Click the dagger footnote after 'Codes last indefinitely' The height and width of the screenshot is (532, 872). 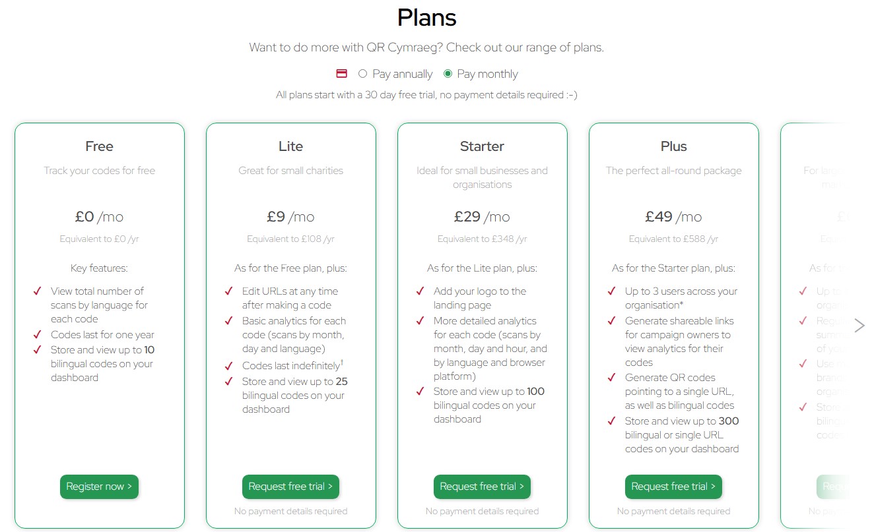[x=342, y=362]
